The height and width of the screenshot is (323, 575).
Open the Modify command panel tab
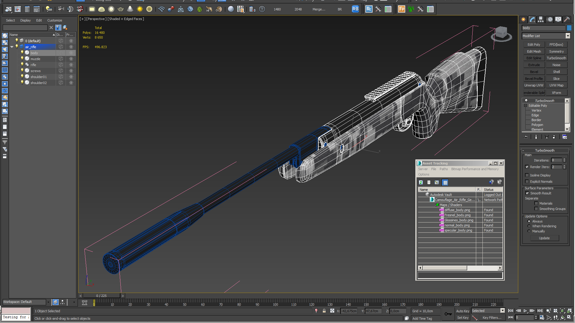click(x=532, y=19)
